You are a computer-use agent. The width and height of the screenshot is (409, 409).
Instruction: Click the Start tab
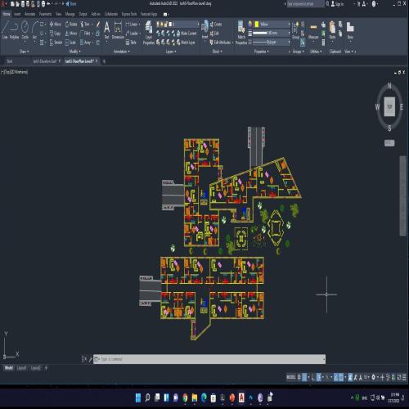pyautogui.click(x=10, y=61)
